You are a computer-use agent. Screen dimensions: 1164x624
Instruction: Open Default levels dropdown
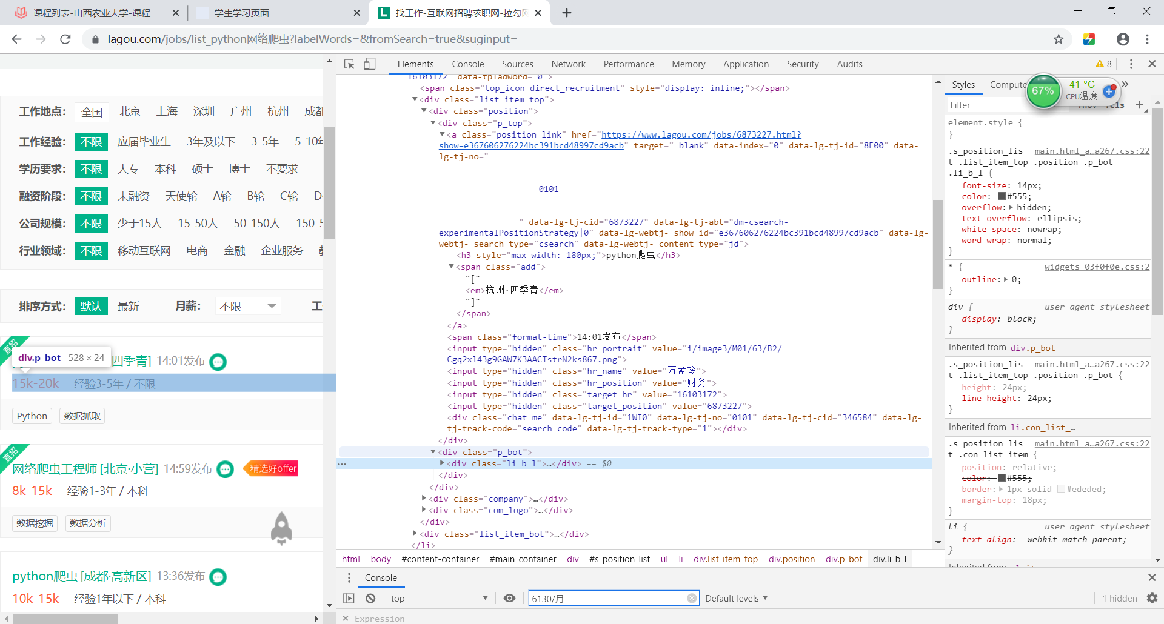(x=736, y=599)
